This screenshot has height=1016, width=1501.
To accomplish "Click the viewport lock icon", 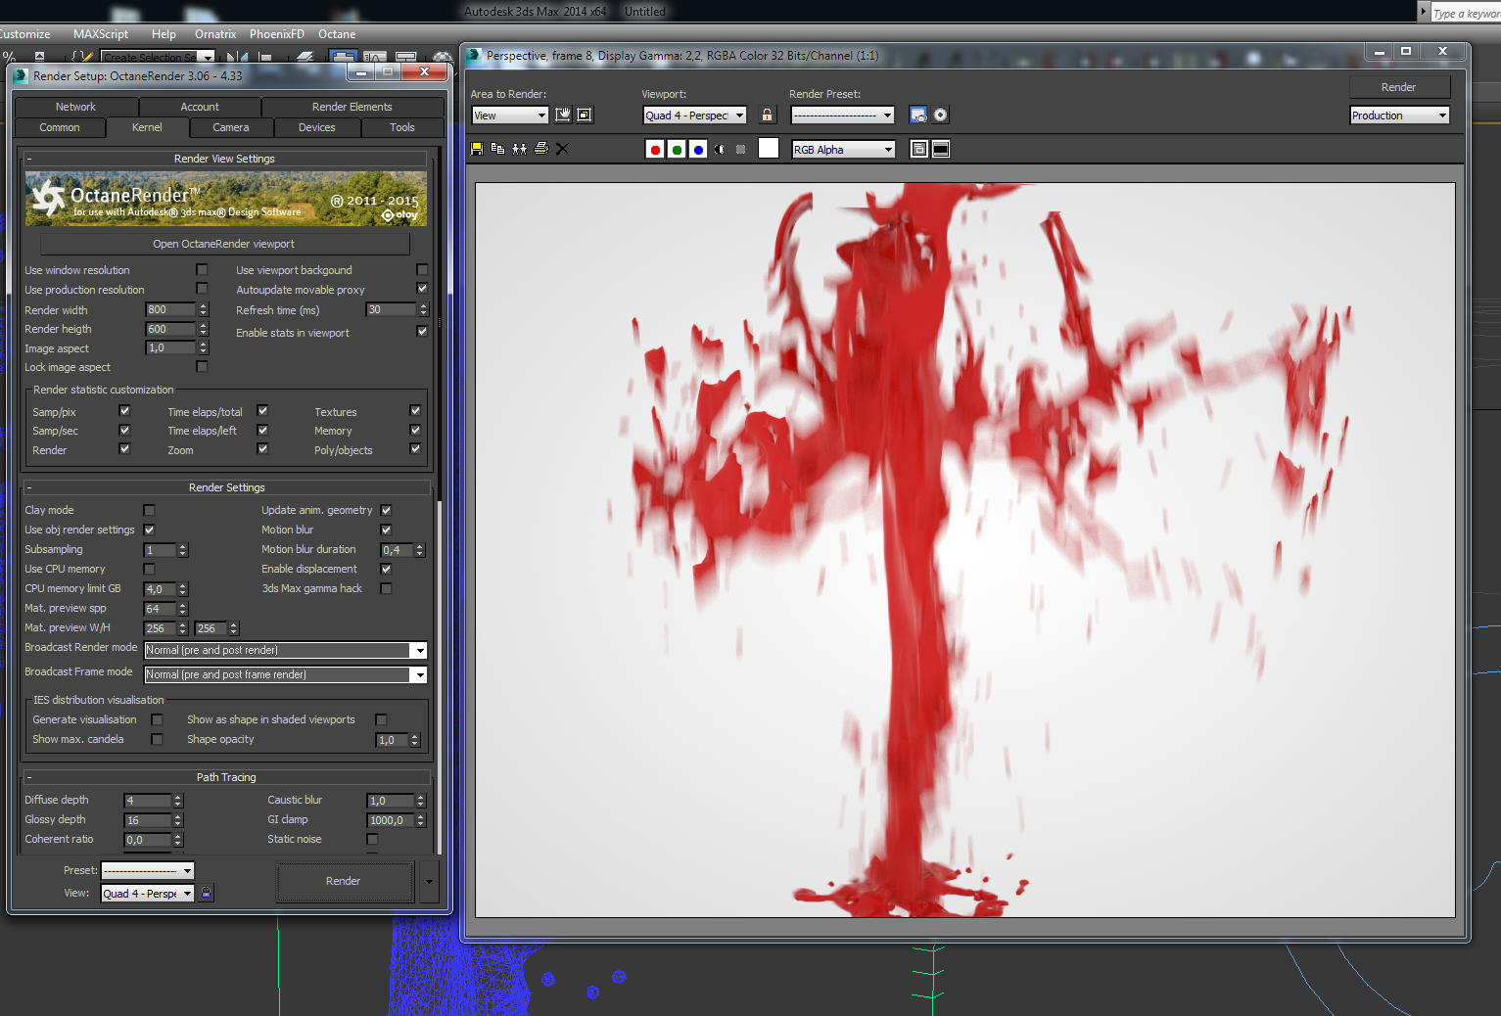I will tap(767, 115).
